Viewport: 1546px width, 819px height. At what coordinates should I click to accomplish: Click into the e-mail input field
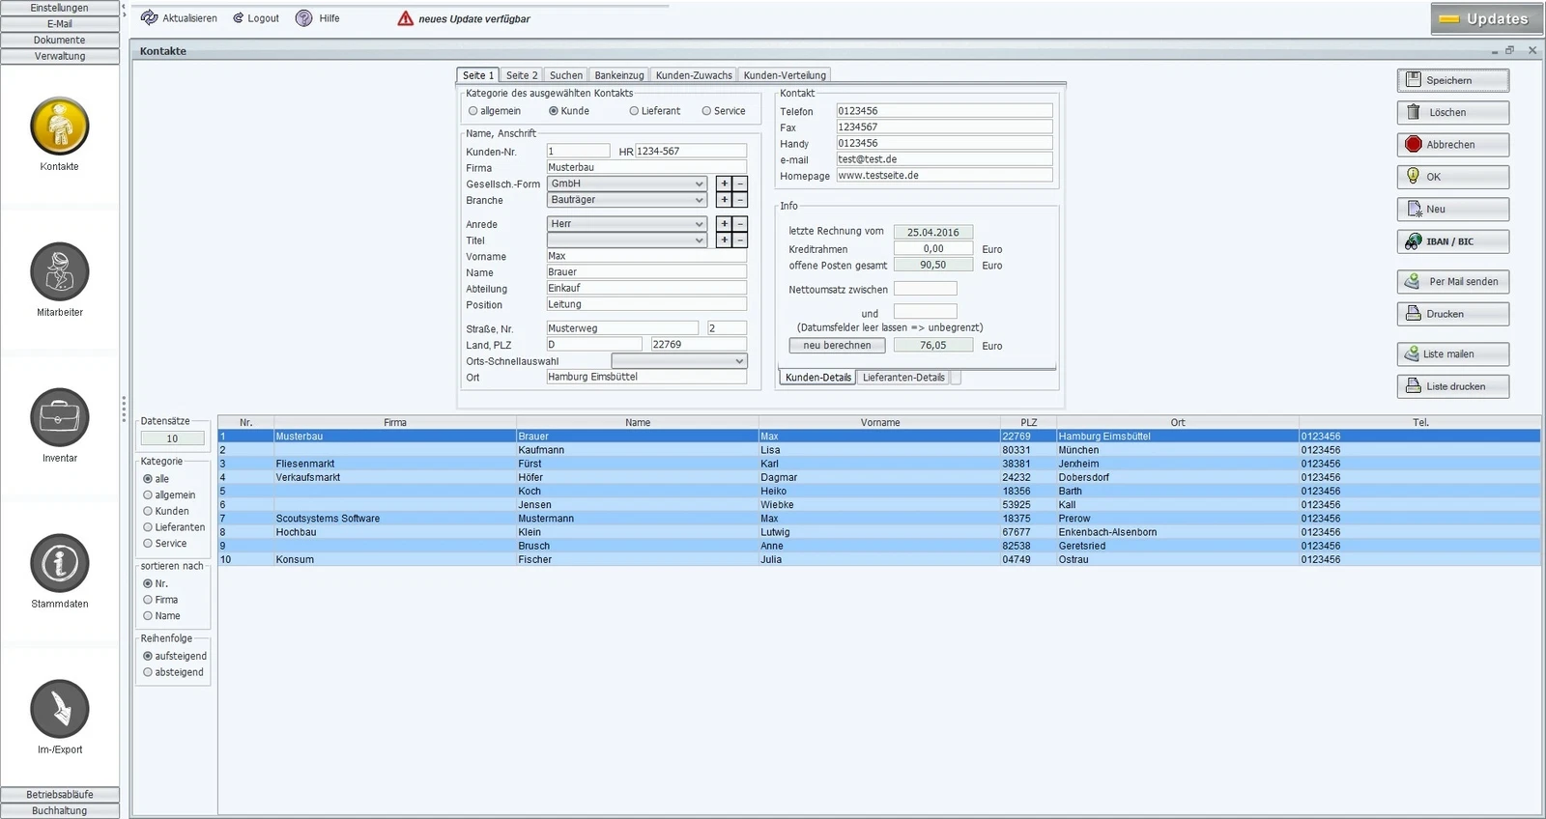click(x=943, y=159)
